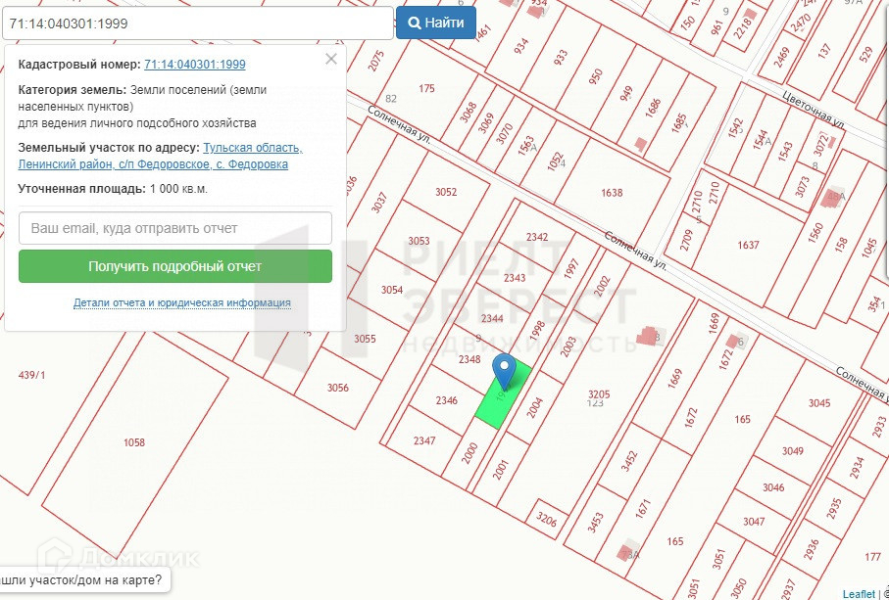This screenshot has height=600, width=889.
Task: Select parcel 3049 on the map
Action: [793, 451]
